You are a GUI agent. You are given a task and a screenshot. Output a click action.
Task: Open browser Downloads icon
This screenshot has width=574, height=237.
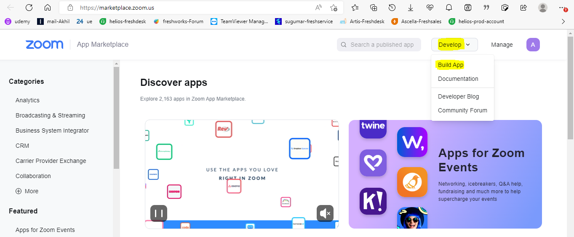coord(411,8)
